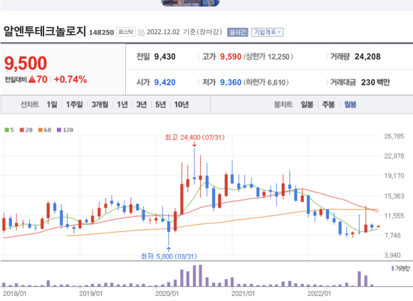
Task: Click the 실시간 button
Action: click(x=238, y=32)
